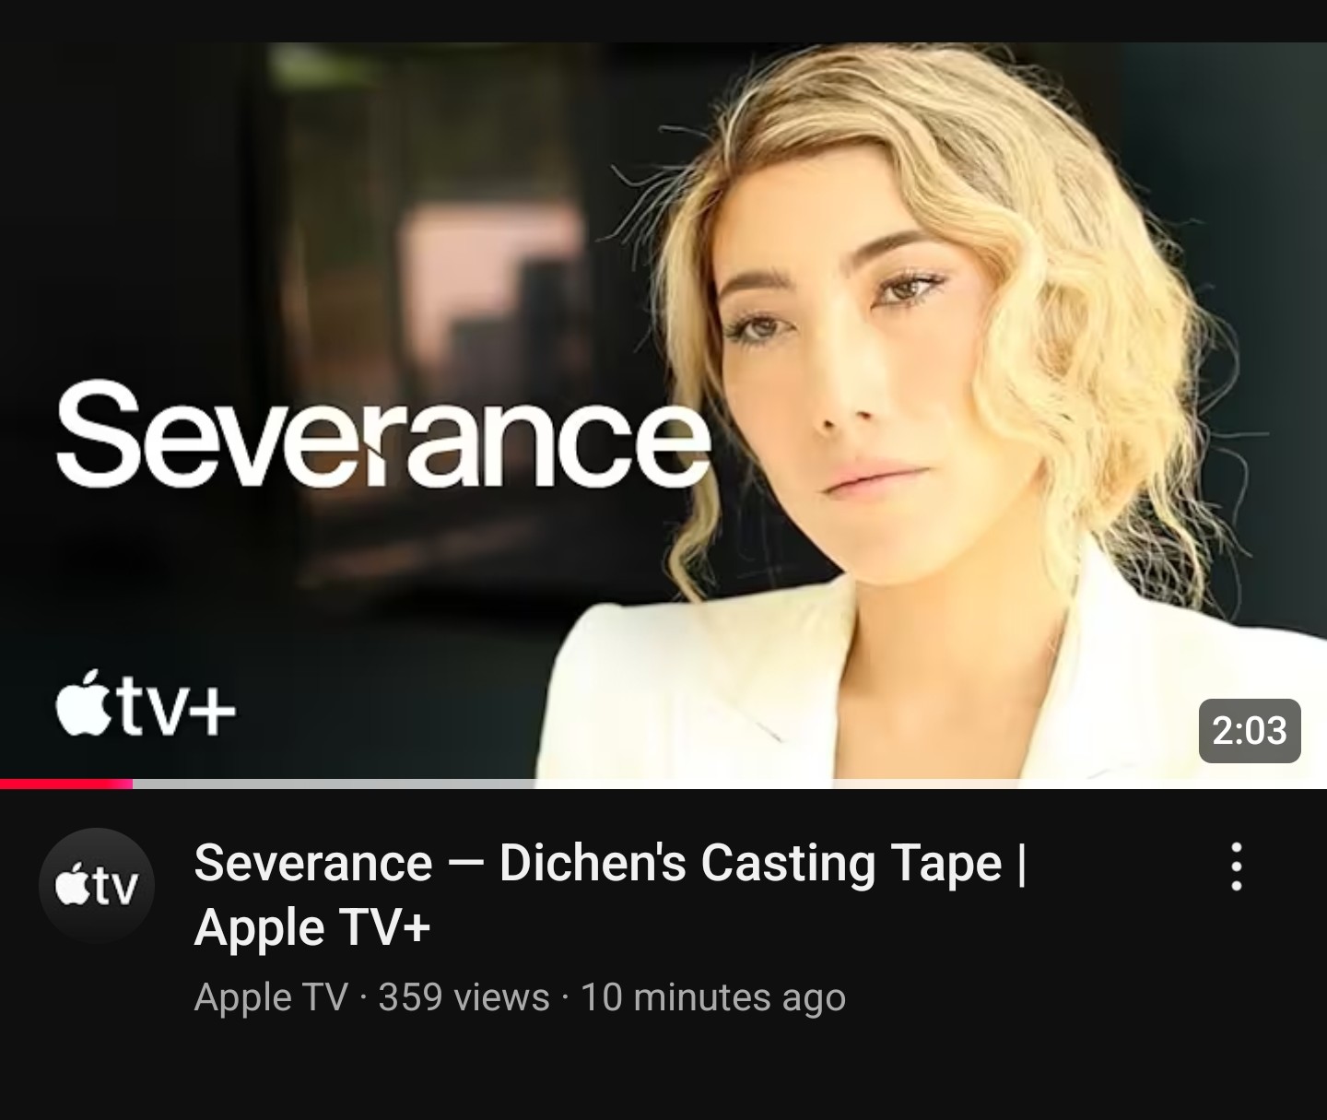Screen dimensions: 1327x1120
Task: Tap the black bar above the thumbnail
Action: tap(663, 20)
